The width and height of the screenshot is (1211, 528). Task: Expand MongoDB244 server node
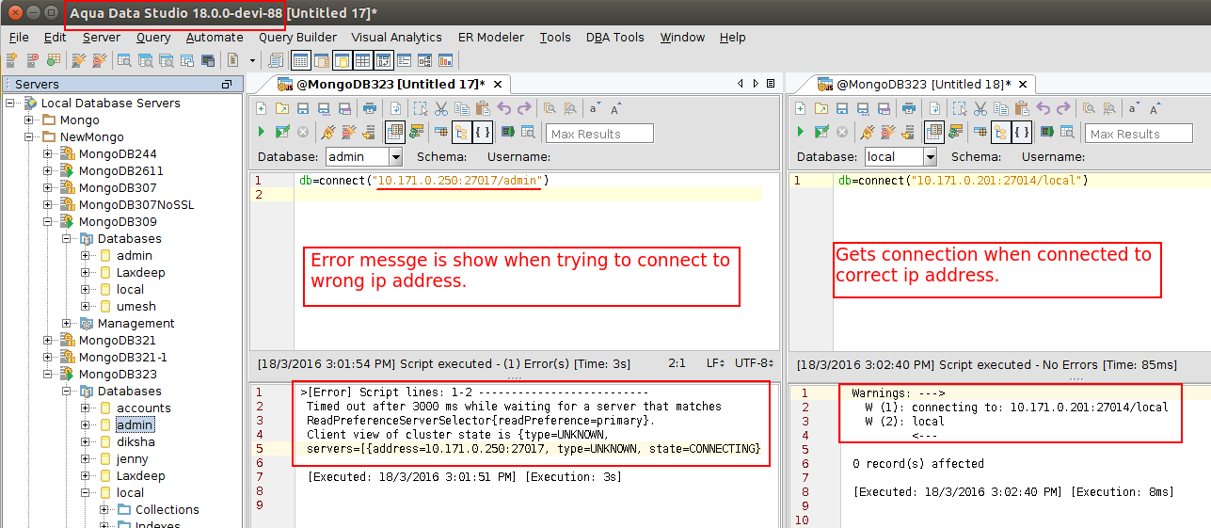[48, 154]
